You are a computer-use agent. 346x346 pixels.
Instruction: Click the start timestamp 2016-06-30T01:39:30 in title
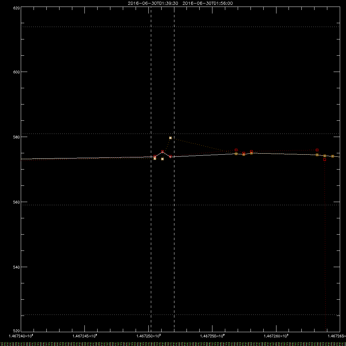(x=153, y=3)
